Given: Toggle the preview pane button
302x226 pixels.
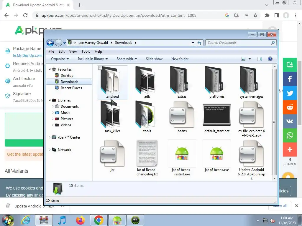Looking at the screenshot, I should [260, 59].
